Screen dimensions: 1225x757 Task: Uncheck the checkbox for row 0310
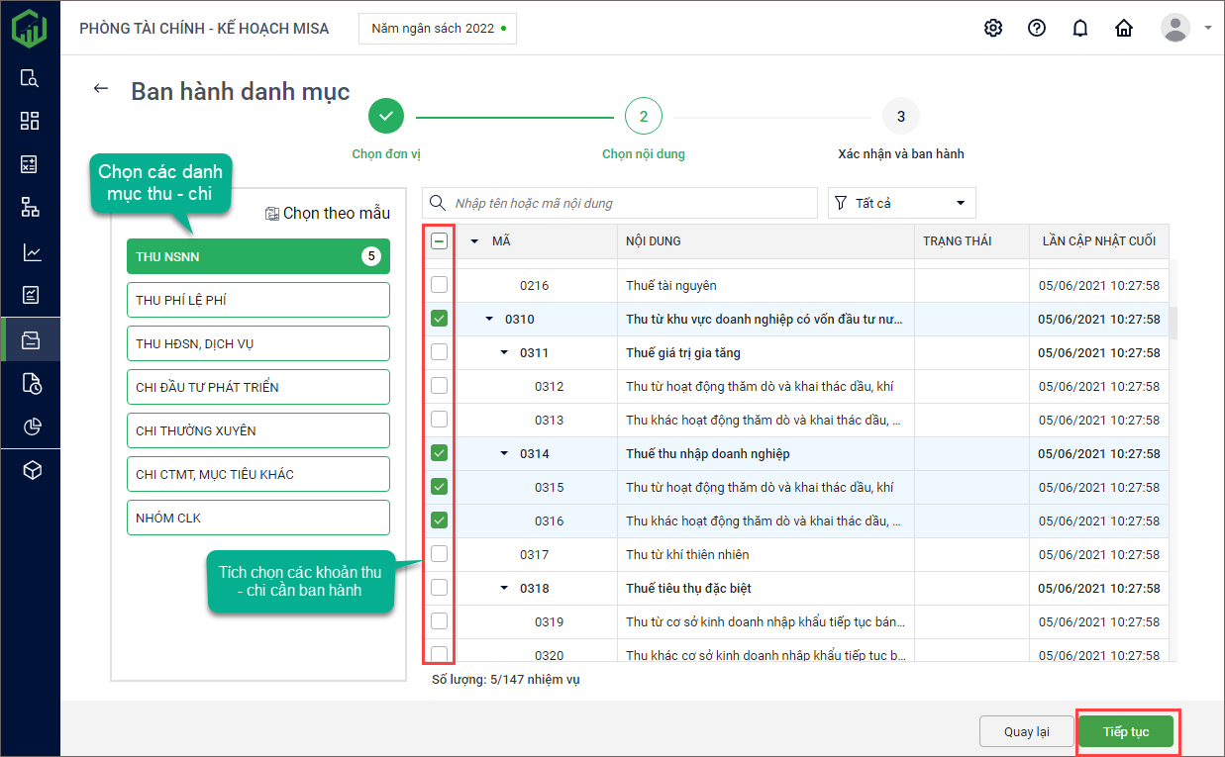point(439,319)
